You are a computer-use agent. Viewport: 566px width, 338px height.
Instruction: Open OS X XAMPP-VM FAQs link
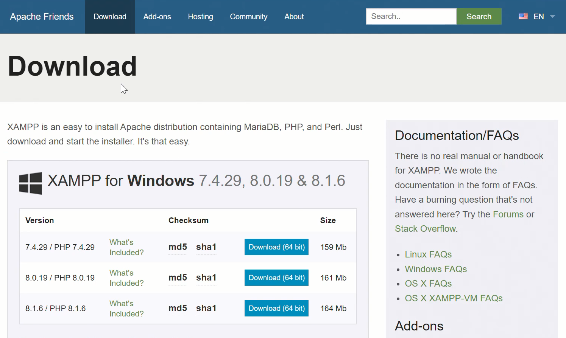click(x=454, y=298)
